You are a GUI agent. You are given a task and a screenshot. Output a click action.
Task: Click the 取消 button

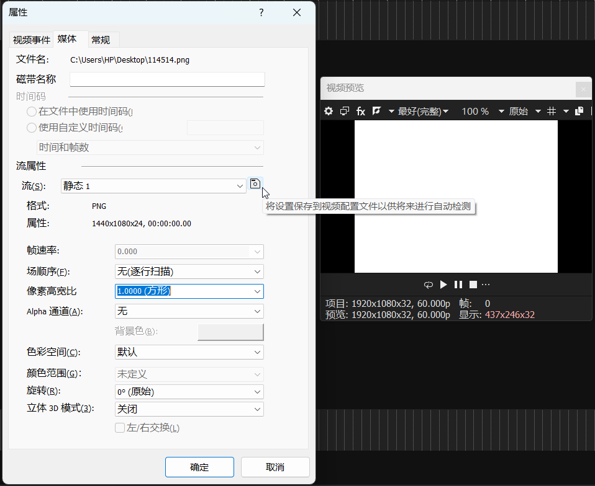click(x=275, y=467)
